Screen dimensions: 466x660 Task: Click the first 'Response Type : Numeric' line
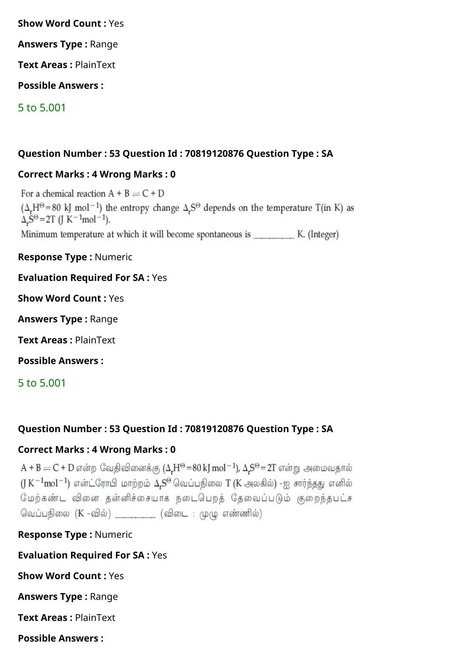(x=75, y=257)
